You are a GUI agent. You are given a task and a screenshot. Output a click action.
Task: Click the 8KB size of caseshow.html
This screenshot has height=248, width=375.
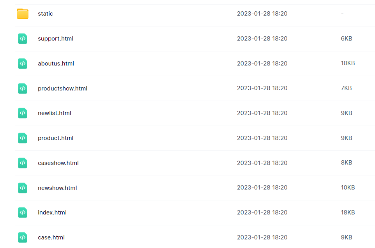pyautogui.click(x=347, y=163)
